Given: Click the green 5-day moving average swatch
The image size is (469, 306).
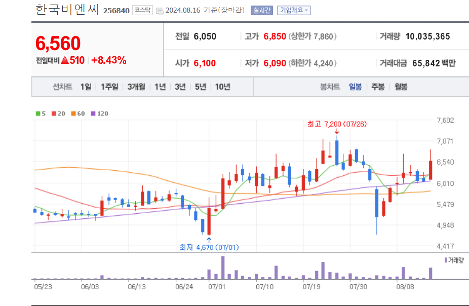Looking at the screenshot, I should coord(38,113).
